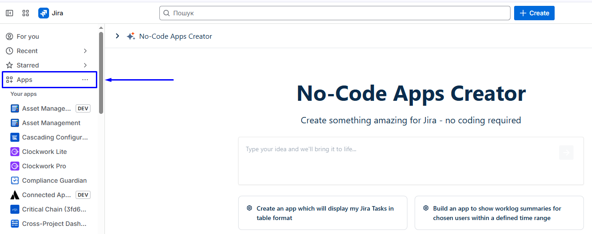Screen dimensions: 592x234
Task: Select Apps in the sidebar
Action: click(x=25, y=80)
